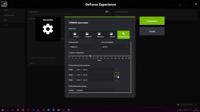The width and height of the screenshot is (200, 112).
Task: Click the NVIDIA logo in header
Action: tap(4, 4)
